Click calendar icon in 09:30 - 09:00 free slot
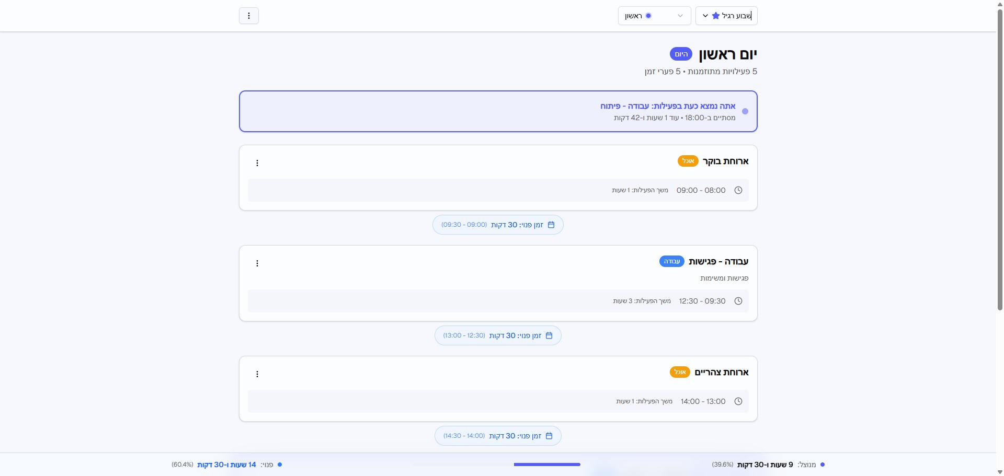Image resolution: width=1004 pixels, height=476 pixels. pyautogui.click(x=551, y=225)
